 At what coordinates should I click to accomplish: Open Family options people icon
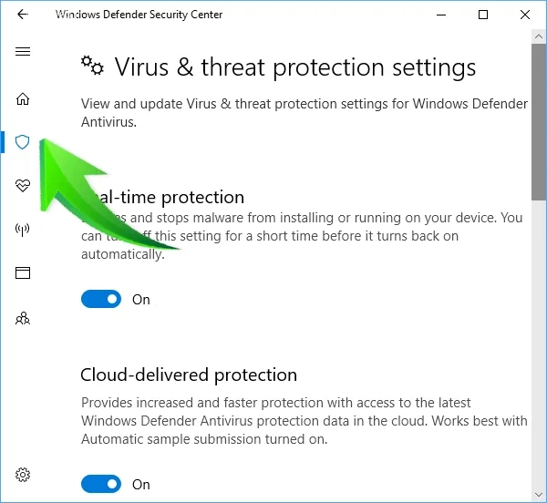pos(23,318)
